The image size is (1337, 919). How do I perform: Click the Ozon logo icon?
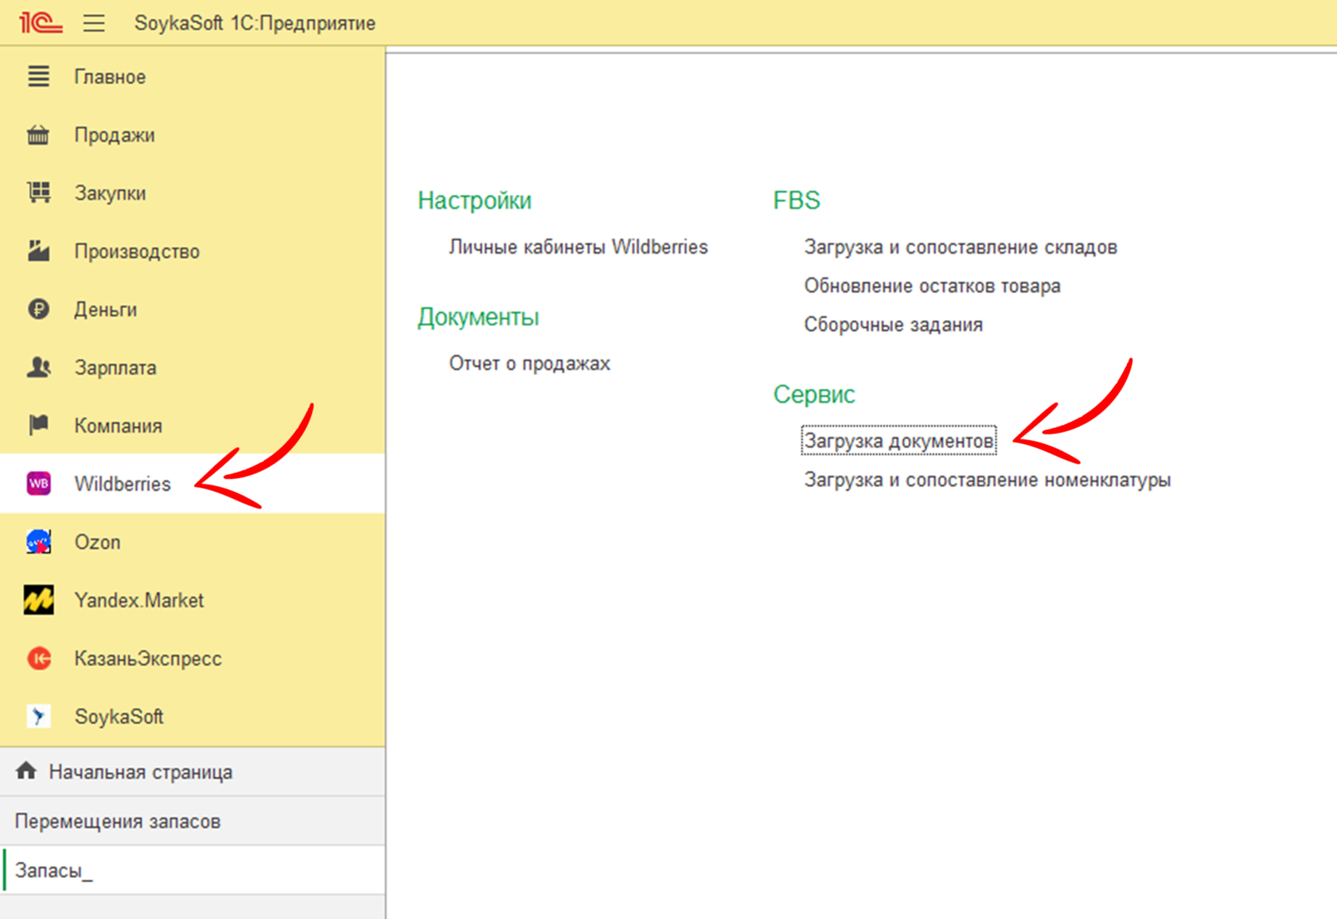click(x=38, y=541)
